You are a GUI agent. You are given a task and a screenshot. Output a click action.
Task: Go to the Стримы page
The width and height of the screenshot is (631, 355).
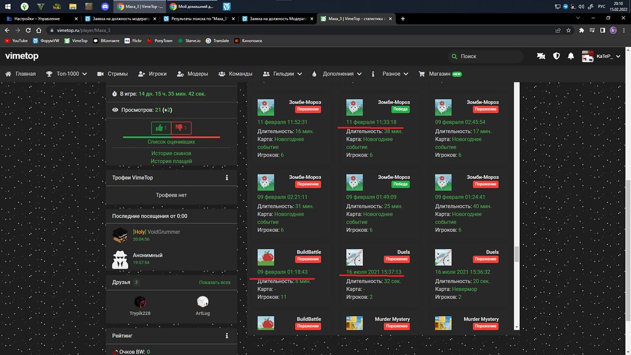113,74
